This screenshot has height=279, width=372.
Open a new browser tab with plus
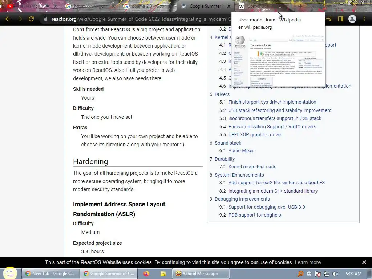pos(300,6)
